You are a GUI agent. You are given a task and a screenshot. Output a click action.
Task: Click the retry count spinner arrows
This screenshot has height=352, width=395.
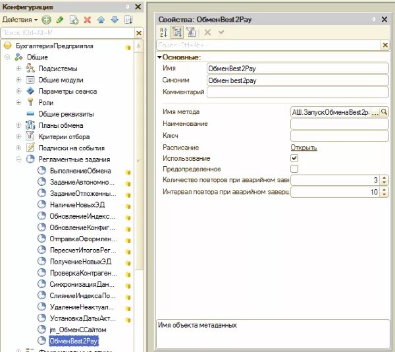tap(384, 180)
